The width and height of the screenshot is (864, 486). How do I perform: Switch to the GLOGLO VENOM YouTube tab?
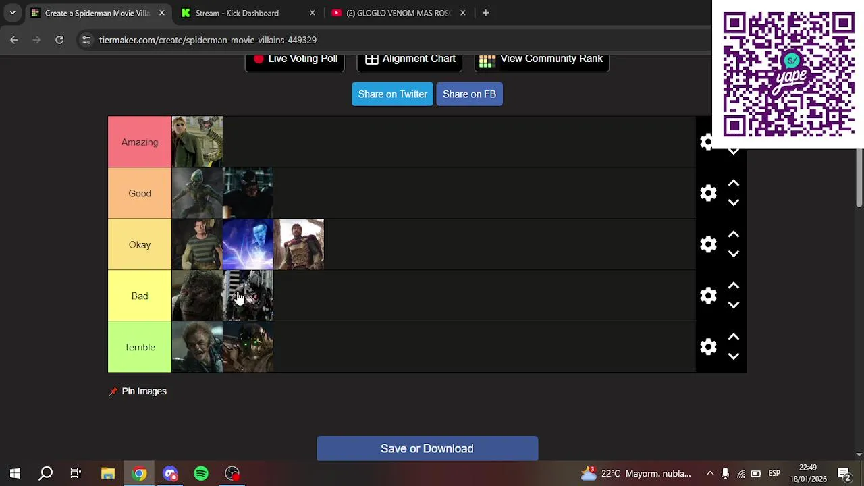(x=398, y=13)
